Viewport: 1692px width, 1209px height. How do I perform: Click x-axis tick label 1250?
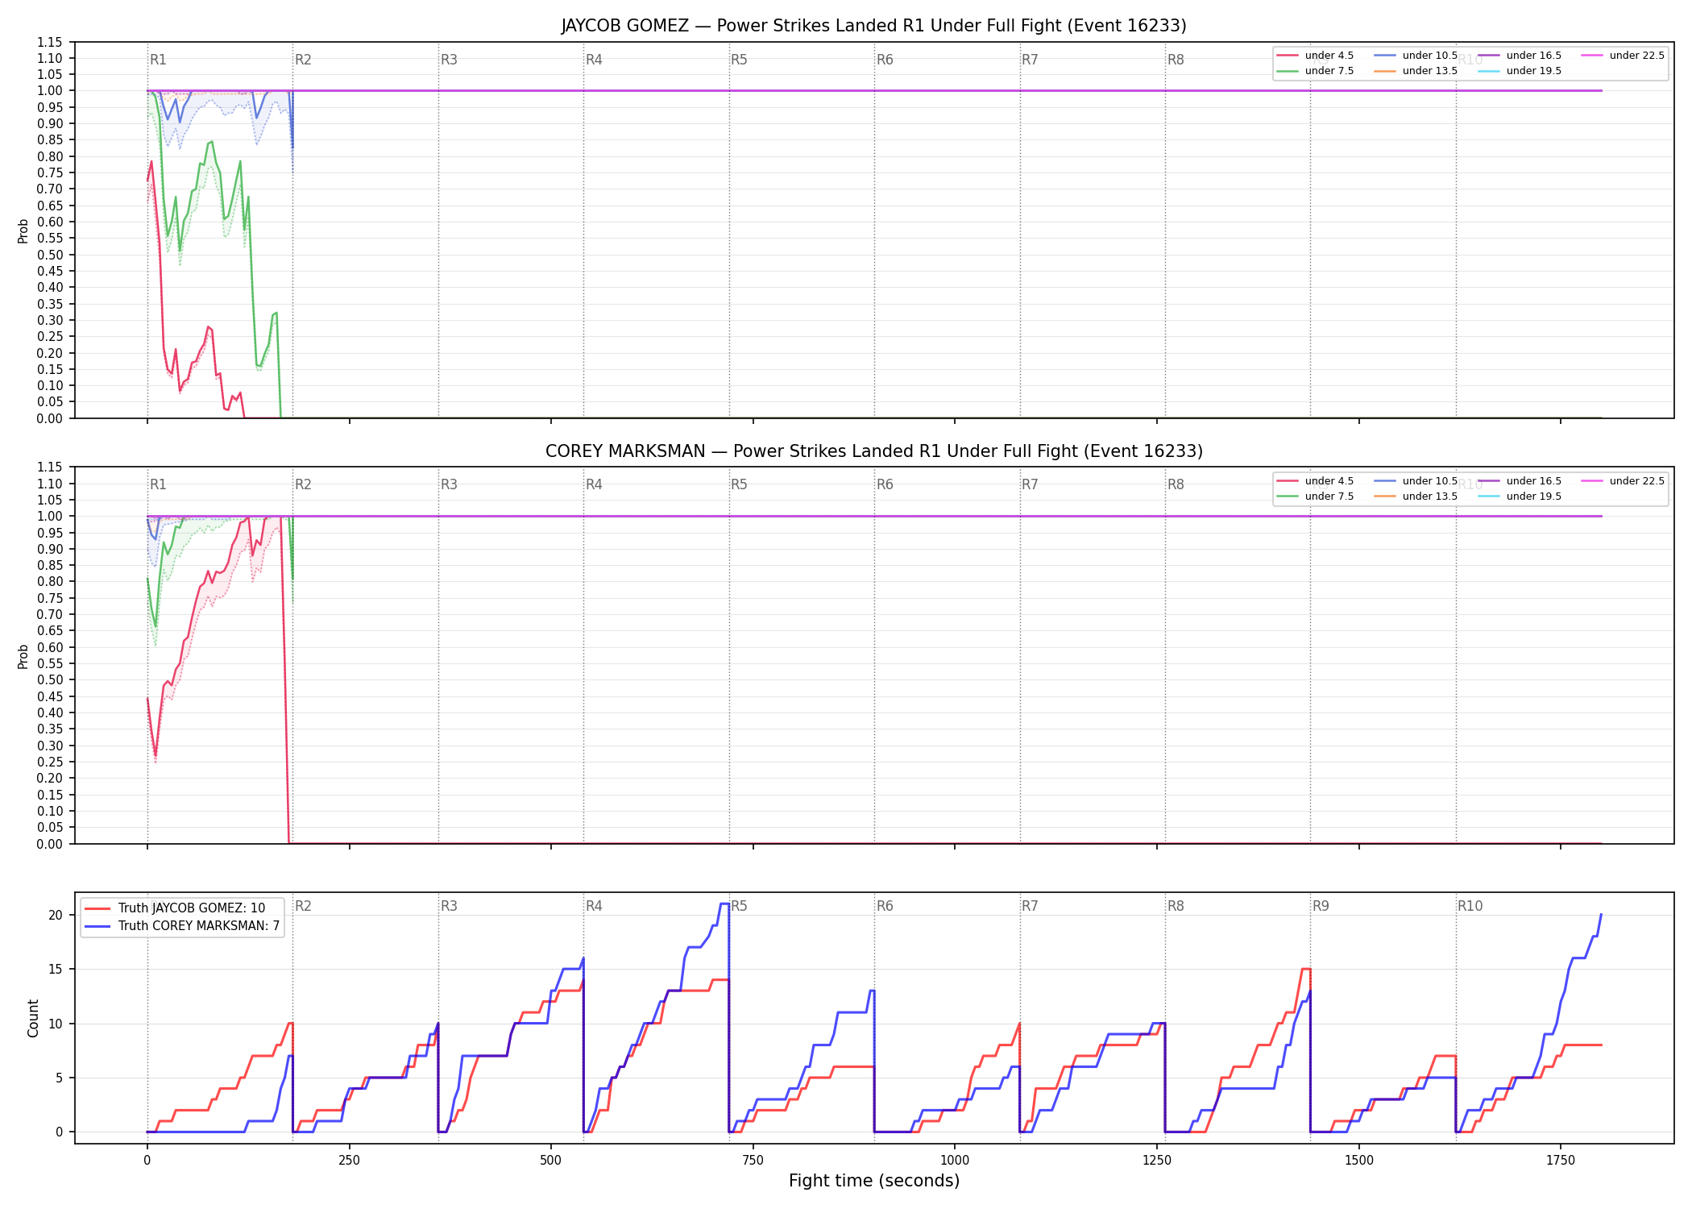(1157, 1161)
